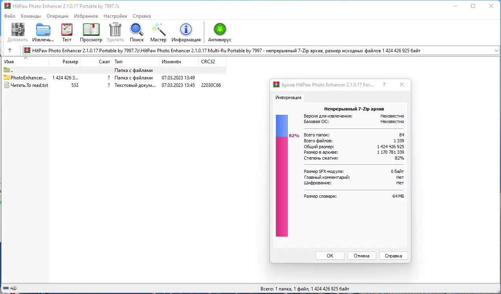Sort by the Сжат column header
The image size is (501, 294).
(x=96, y=62)
